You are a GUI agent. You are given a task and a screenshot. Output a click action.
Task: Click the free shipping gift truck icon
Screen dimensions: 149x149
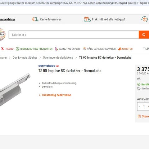pos(87,19)
